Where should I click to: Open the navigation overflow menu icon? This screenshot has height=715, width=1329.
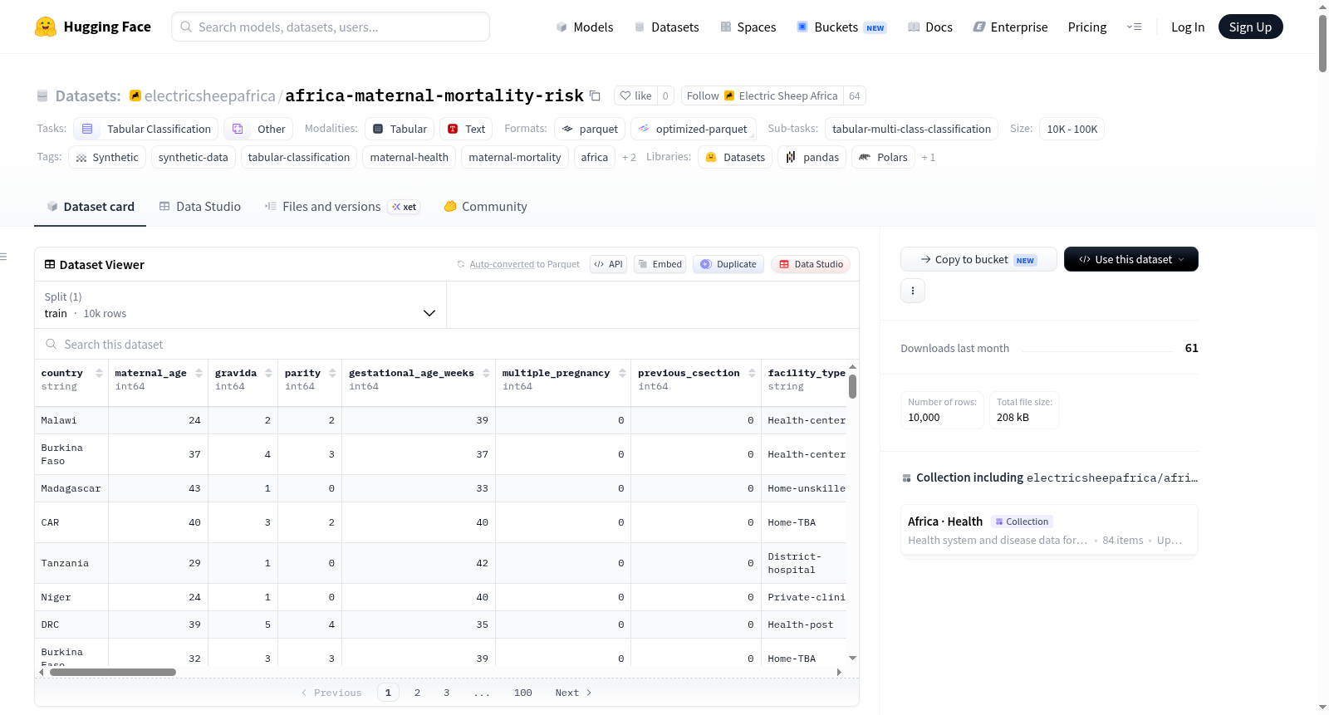1134,27
